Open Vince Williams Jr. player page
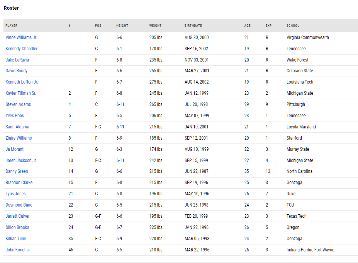Screen dimensions: 358x263 21,38
